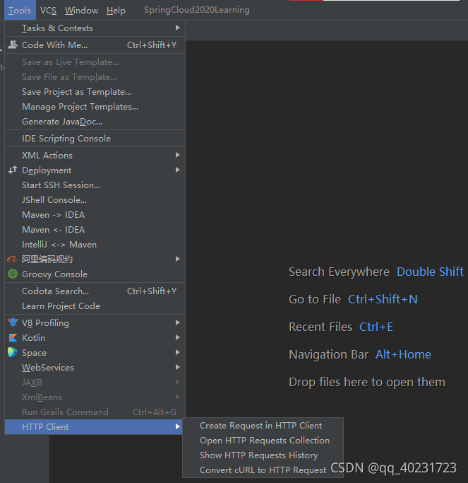The image size is (468, 483).
Task: Click the green Groovy Console icon
Action: click(13, 274)
